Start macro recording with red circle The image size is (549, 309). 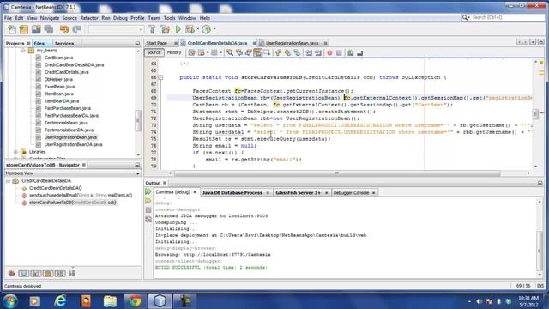click(329, 53)
